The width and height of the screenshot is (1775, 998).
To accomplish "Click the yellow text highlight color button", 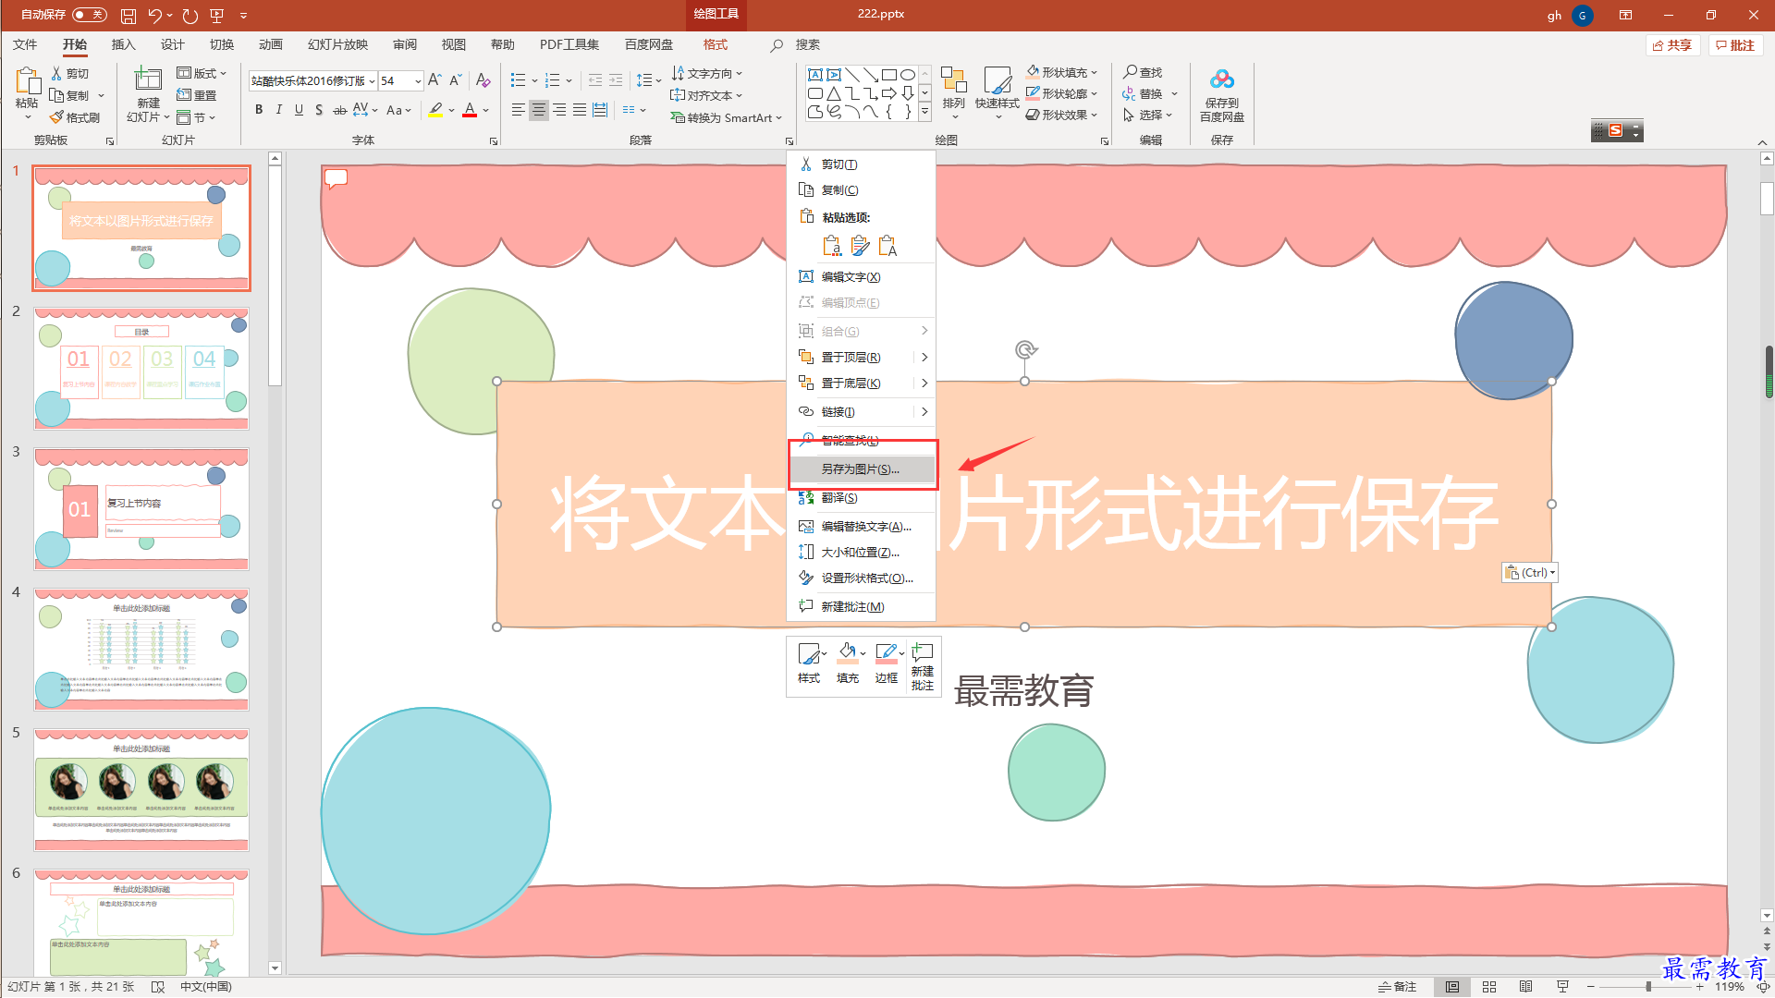I will click(435, 110).
